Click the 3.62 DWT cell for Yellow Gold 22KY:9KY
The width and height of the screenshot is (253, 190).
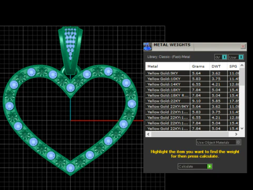pos(218,107)
